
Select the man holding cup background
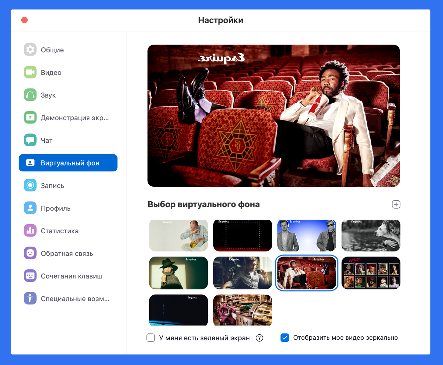242,273
